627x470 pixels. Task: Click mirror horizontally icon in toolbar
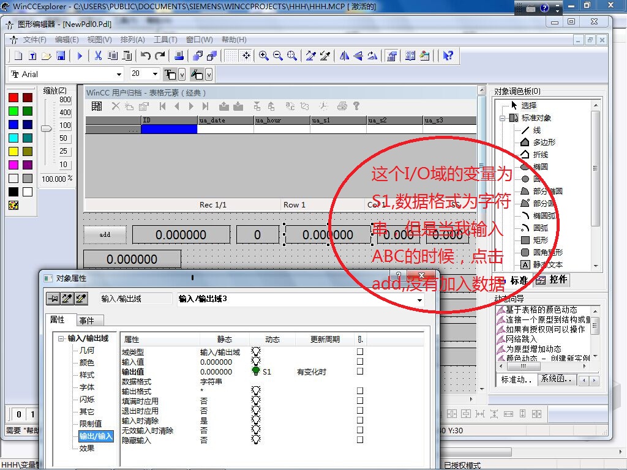(x=344, y=56)
